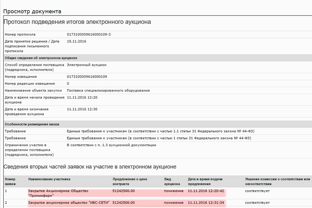Viewport: 312px width, 208px height.
Task: Click heading 'Сведения вторых частей заявок'
Action: point(90,167)
